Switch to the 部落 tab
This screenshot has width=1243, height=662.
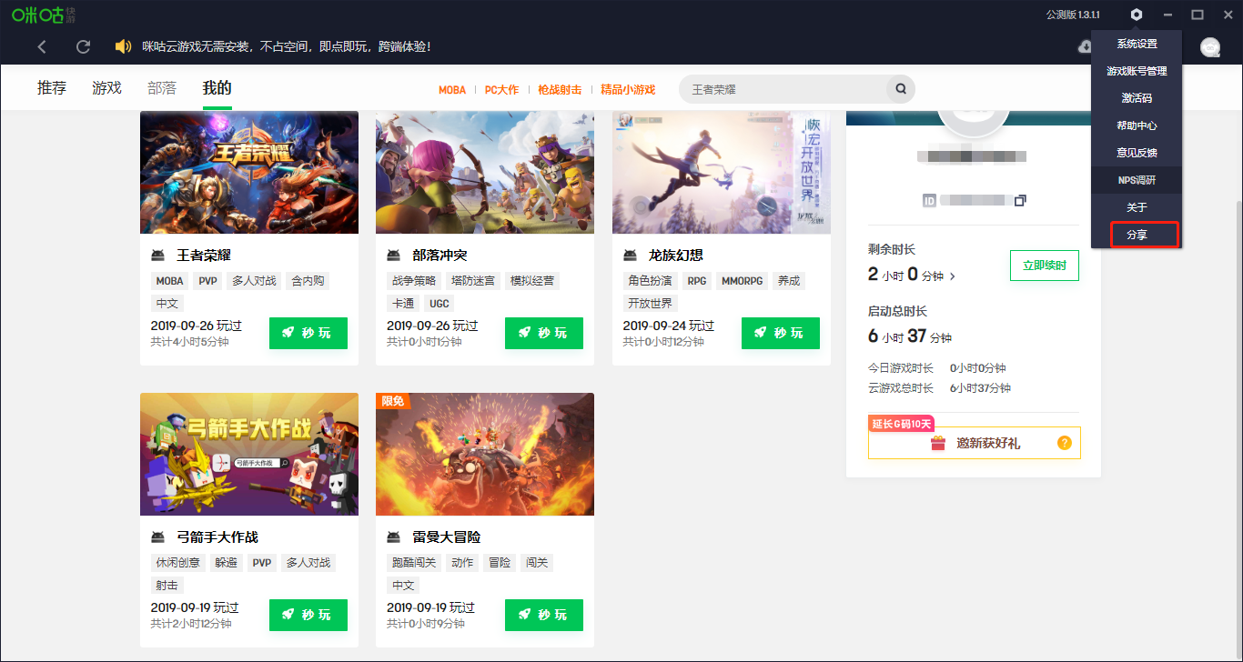click(x=162, y=88)
